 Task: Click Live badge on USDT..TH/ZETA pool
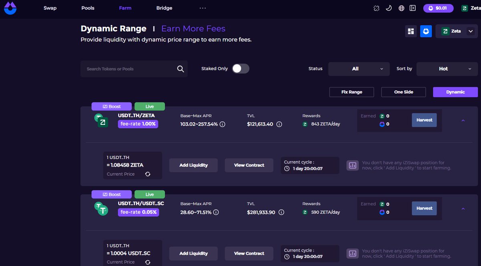click(x=150, y=106)
